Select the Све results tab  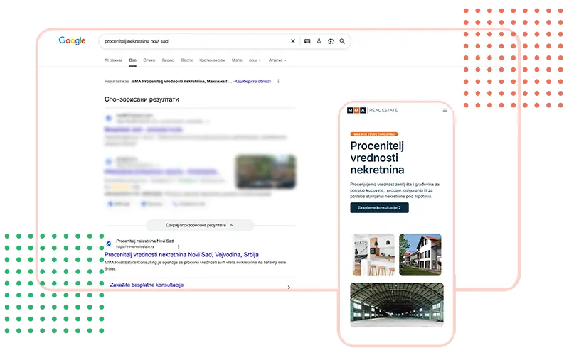pos(133,60)
